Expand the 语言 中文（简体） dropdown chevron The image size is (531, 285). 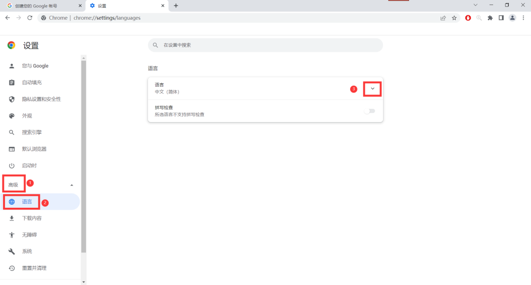click(373, 89)
